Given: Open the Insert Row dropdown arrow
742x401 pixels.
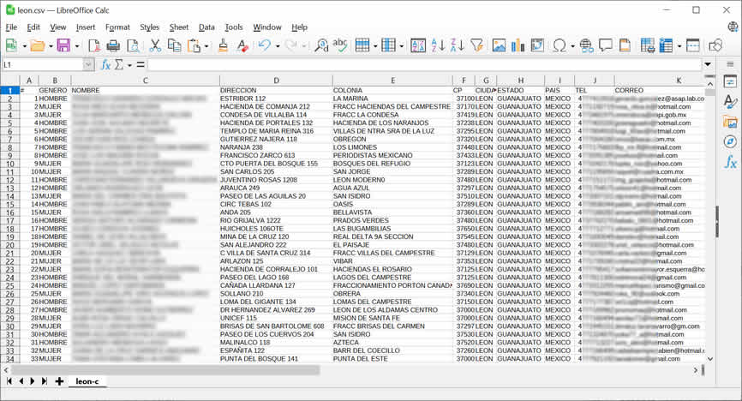Looking at the screenshot, I should pos(375,46).
